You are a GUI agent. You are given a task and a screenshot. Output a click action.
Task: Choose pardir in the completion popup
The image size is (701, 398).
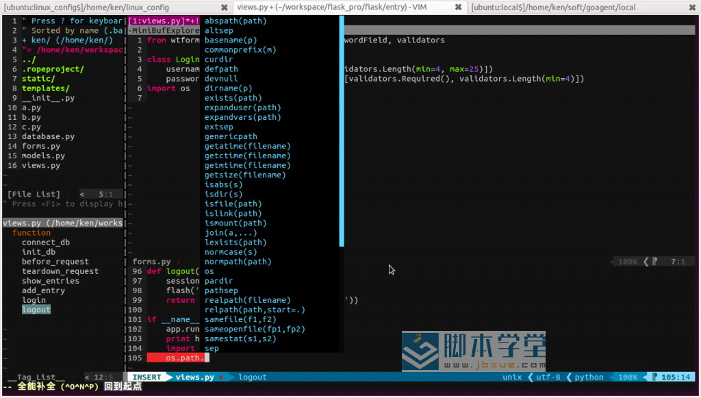coord(218,281)
